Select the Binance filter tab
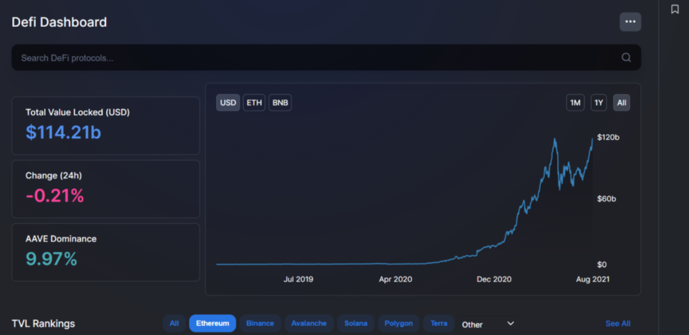Image resolution: width=689 pixels, height=335 pixels. pos(260,324)
